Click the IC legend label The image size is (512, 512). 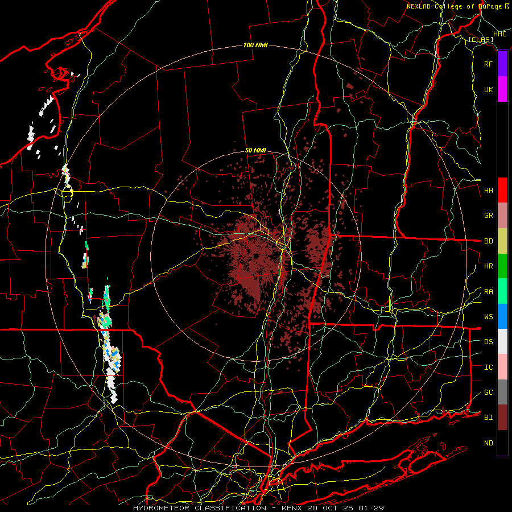tap(489, 368)
